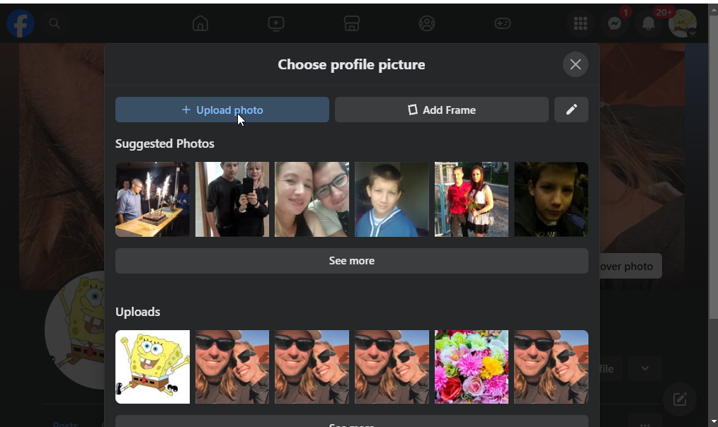Click the Add Frame button
Screen dimensions: 718x427
click(x=441, y=110)
